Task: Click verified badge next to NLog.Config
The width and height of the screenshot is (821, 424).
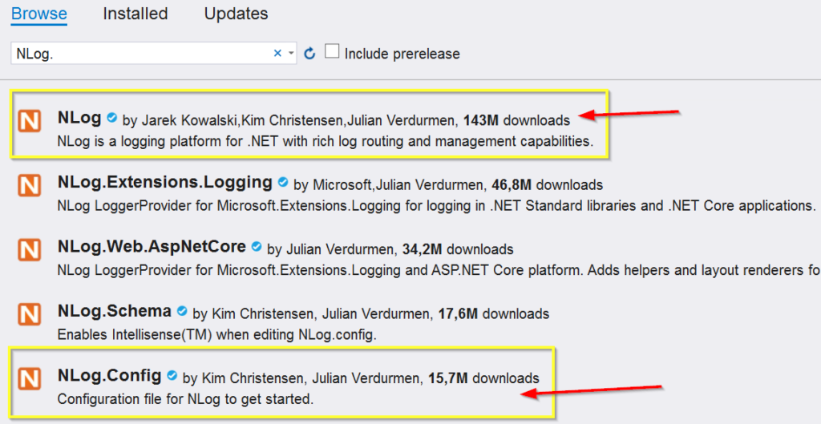Action: point(172,375)
